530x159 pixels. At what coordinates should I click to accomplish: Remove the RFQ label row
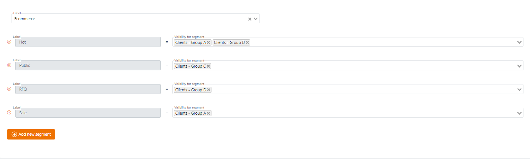tap(9, 89)
